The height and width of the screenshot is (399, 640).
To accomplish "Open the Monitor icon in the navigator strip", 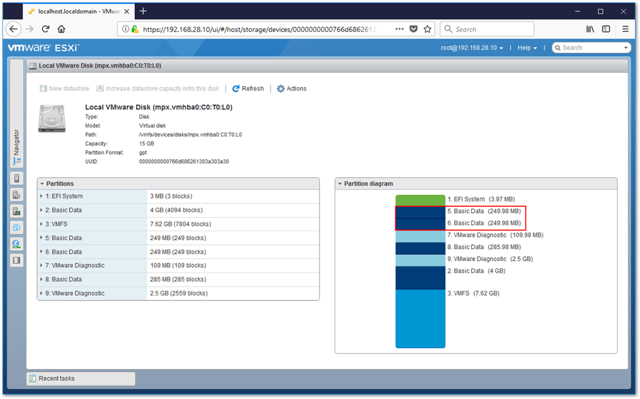I will coord(16,211).
